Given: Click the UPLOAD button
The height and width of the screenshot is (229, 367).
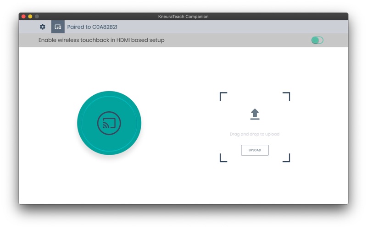Looking at the screenshot, I should pyautogui.click(x=255, y=150).
